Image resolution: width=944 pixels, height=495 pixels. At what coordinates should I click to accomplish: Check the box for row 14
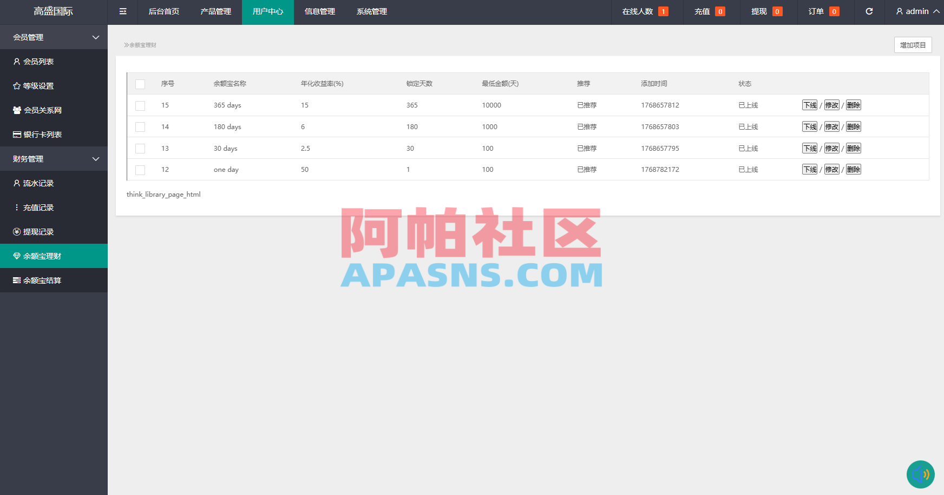[x=140, y=127]
